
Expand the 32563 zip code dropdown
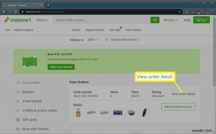(93, 40)
